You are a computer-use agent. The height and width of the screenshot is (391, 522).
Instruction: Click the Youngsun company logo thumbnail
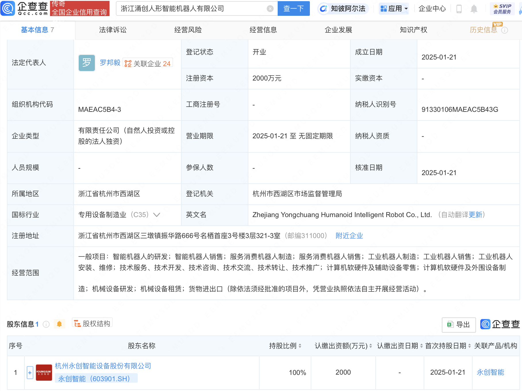click(x=44, y=372)
